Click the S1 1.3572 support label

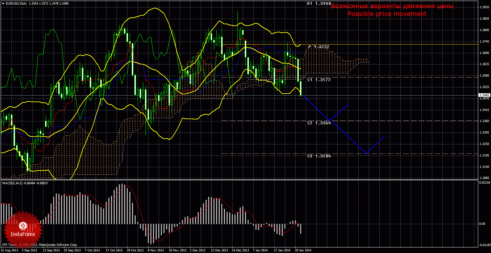coord(319,80)
